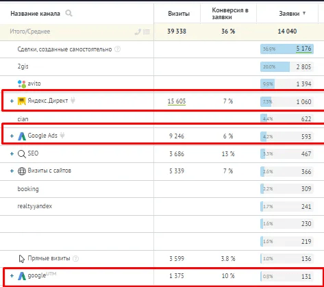Click the Google Ads logo icon
Viewport: 324px width, 287px height.
[22, 136]
